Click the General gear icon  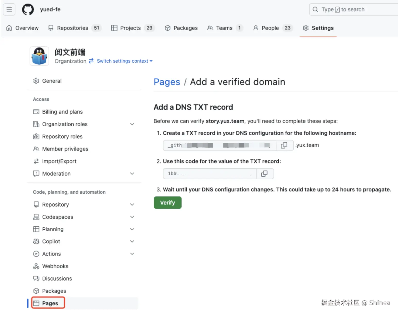point(36,81)
